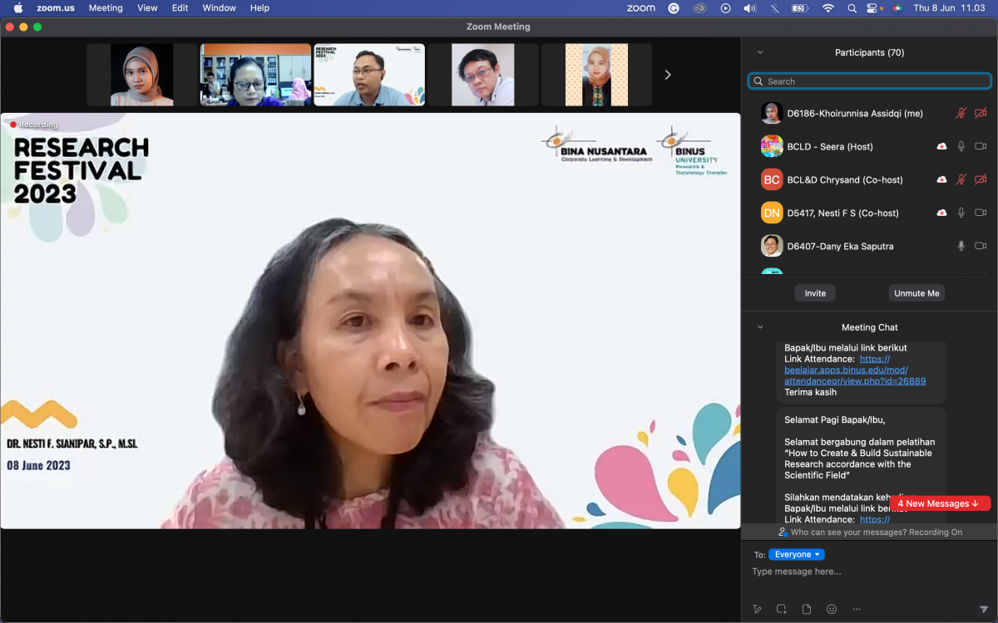Image resolution: width=998 pixels, height=623 pixels.
Task: Click the emoji smiley icon in chat toolbar
Action: coord(832,609)
